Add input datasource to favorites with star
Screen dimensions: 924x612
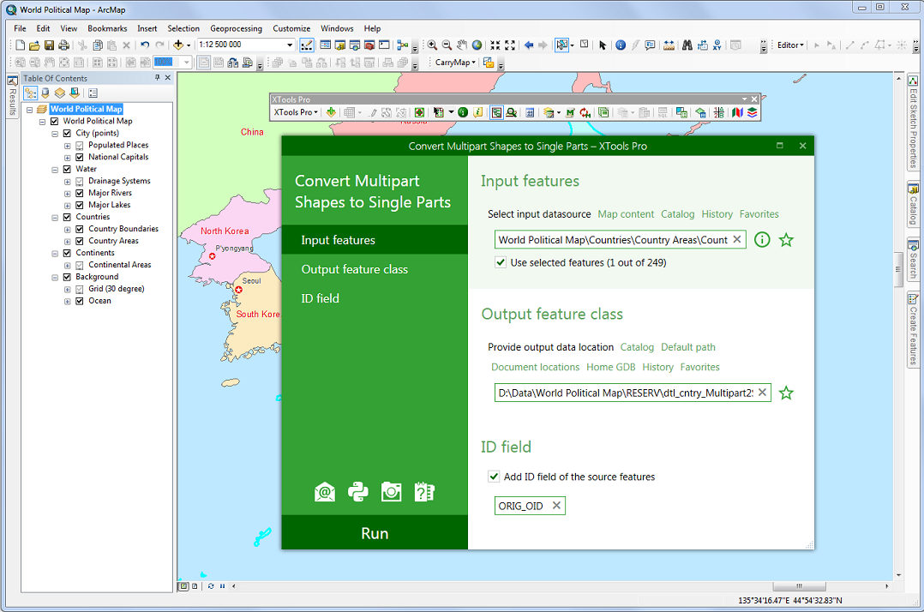click(x=786, y=240)
